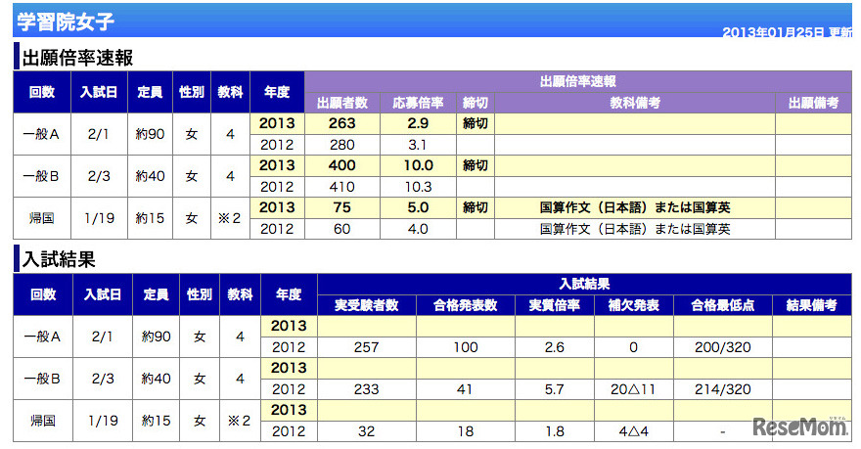Click 一般B in the 入試結果 table
The width and height of the screenshot is (861, 449).
pos(42,379)
